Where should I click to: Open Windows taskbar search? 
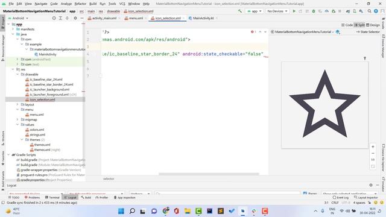pos(132,211)
